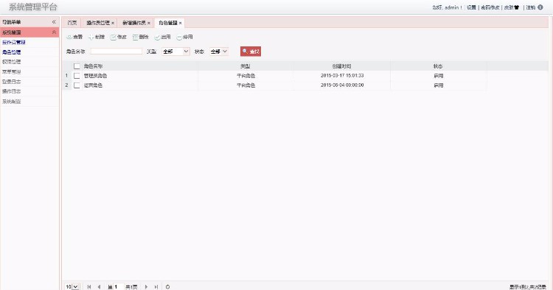Click the 新增 (add) plus icon

point(91,37)
